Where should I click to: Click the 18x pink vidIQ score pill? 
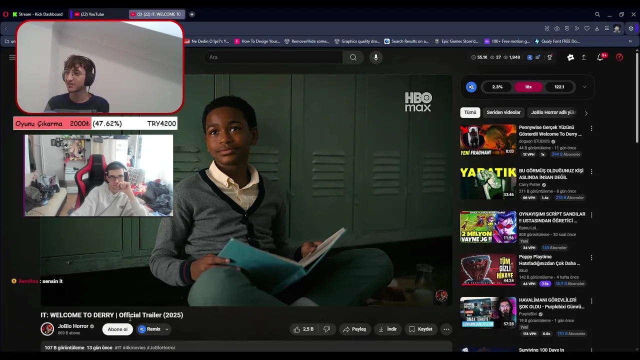528,87
